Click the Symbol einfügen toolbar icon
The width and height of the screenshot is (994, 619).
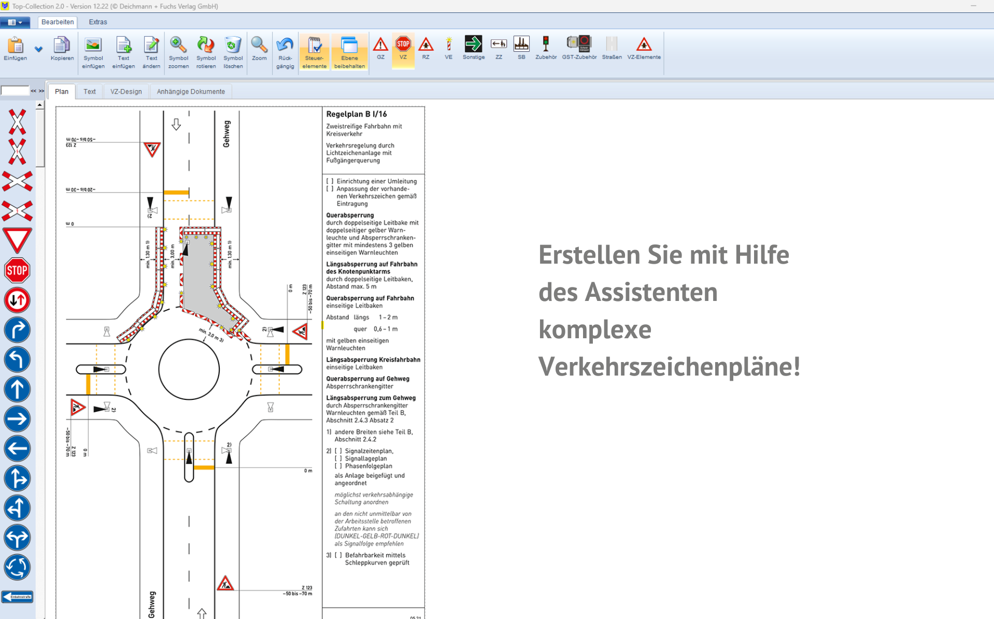[x=93, y=52]
